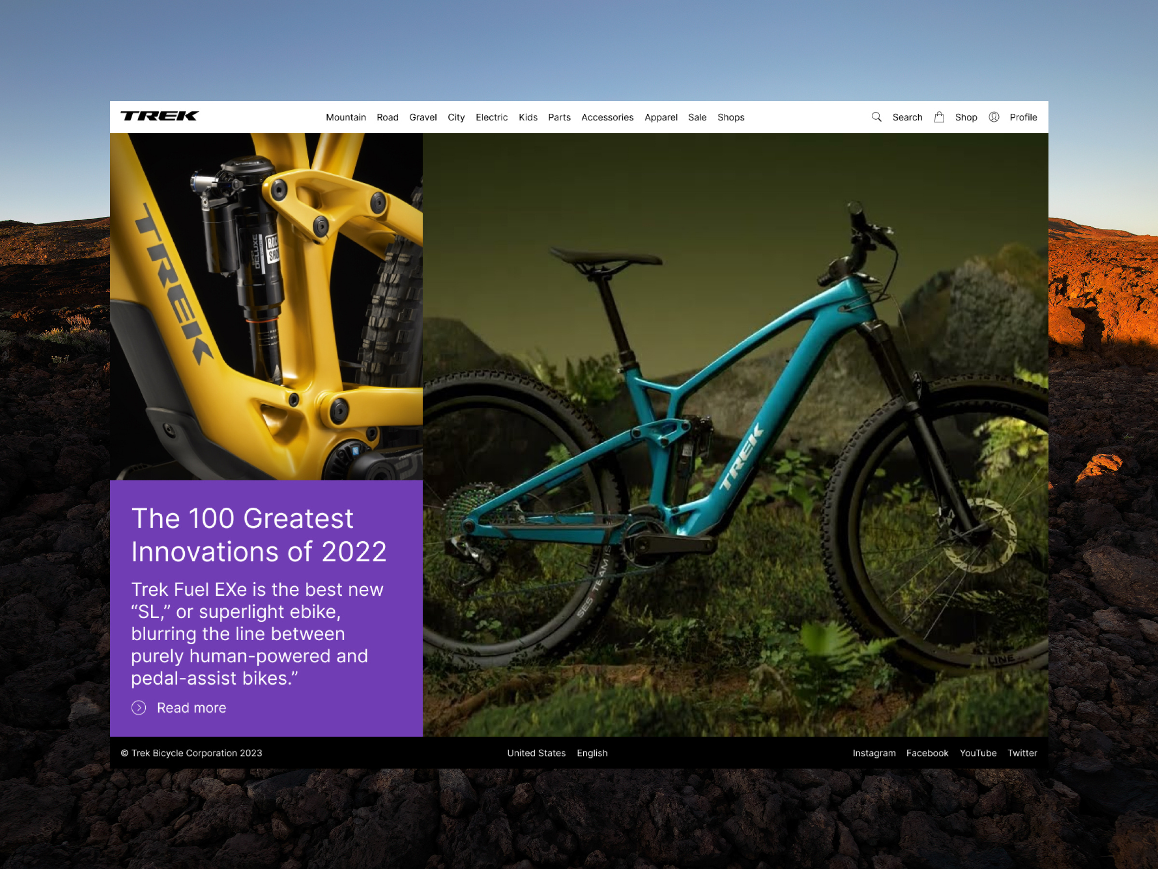Click the Shop cart icon
Viewport: 1158px width, 869px height.
[940, 116]
